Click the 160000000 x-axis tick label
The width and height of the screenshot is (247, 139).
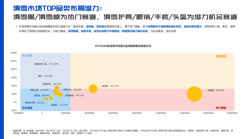(232, 113)
